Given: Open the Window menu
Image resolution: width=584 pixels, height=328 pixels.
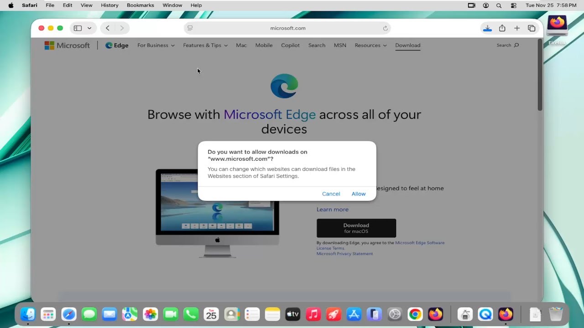Looking at the screenshot, I should [x=172, y=5].
